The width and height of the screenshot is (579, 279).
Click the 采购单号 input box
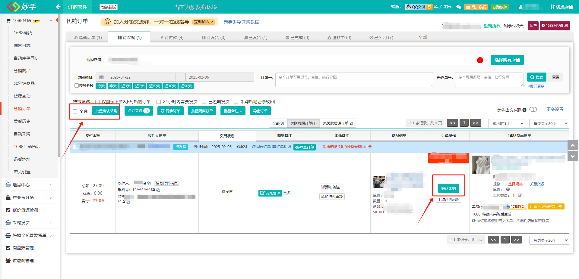click(489, 80)
